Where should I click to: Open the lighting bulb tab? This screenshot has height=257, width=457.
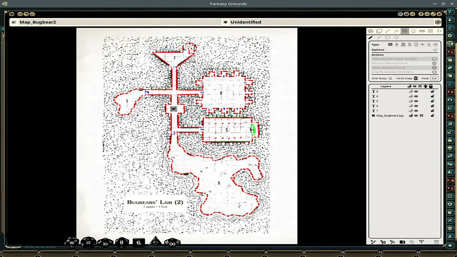click(413, 31)
